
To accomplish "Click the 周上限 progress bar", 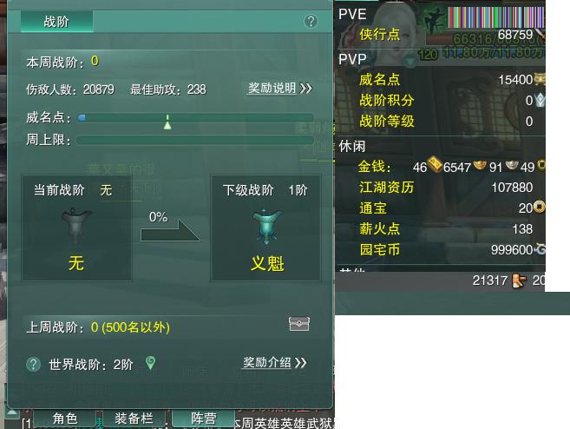I will point(195,140).
